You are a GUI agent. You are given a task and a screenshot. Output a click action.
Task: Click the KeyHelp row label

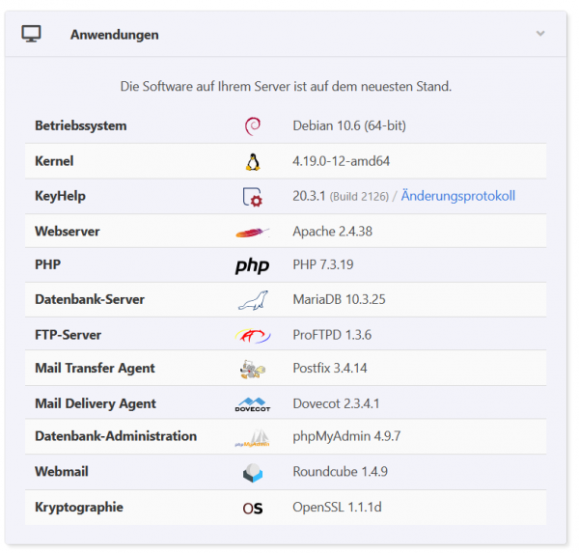(60, 196)
